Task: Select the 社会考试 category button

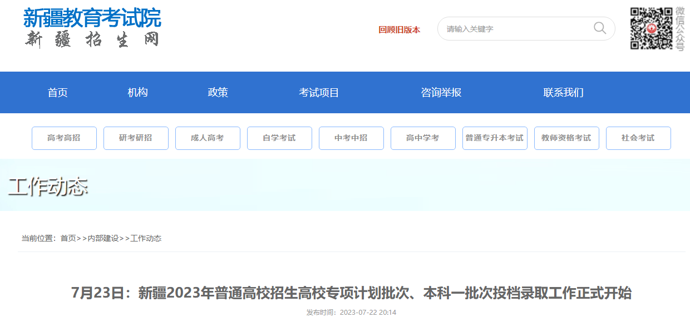Action: 638,138
